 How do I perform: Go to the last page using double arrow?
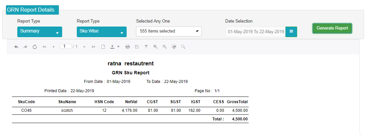click(x=94, y=47)
